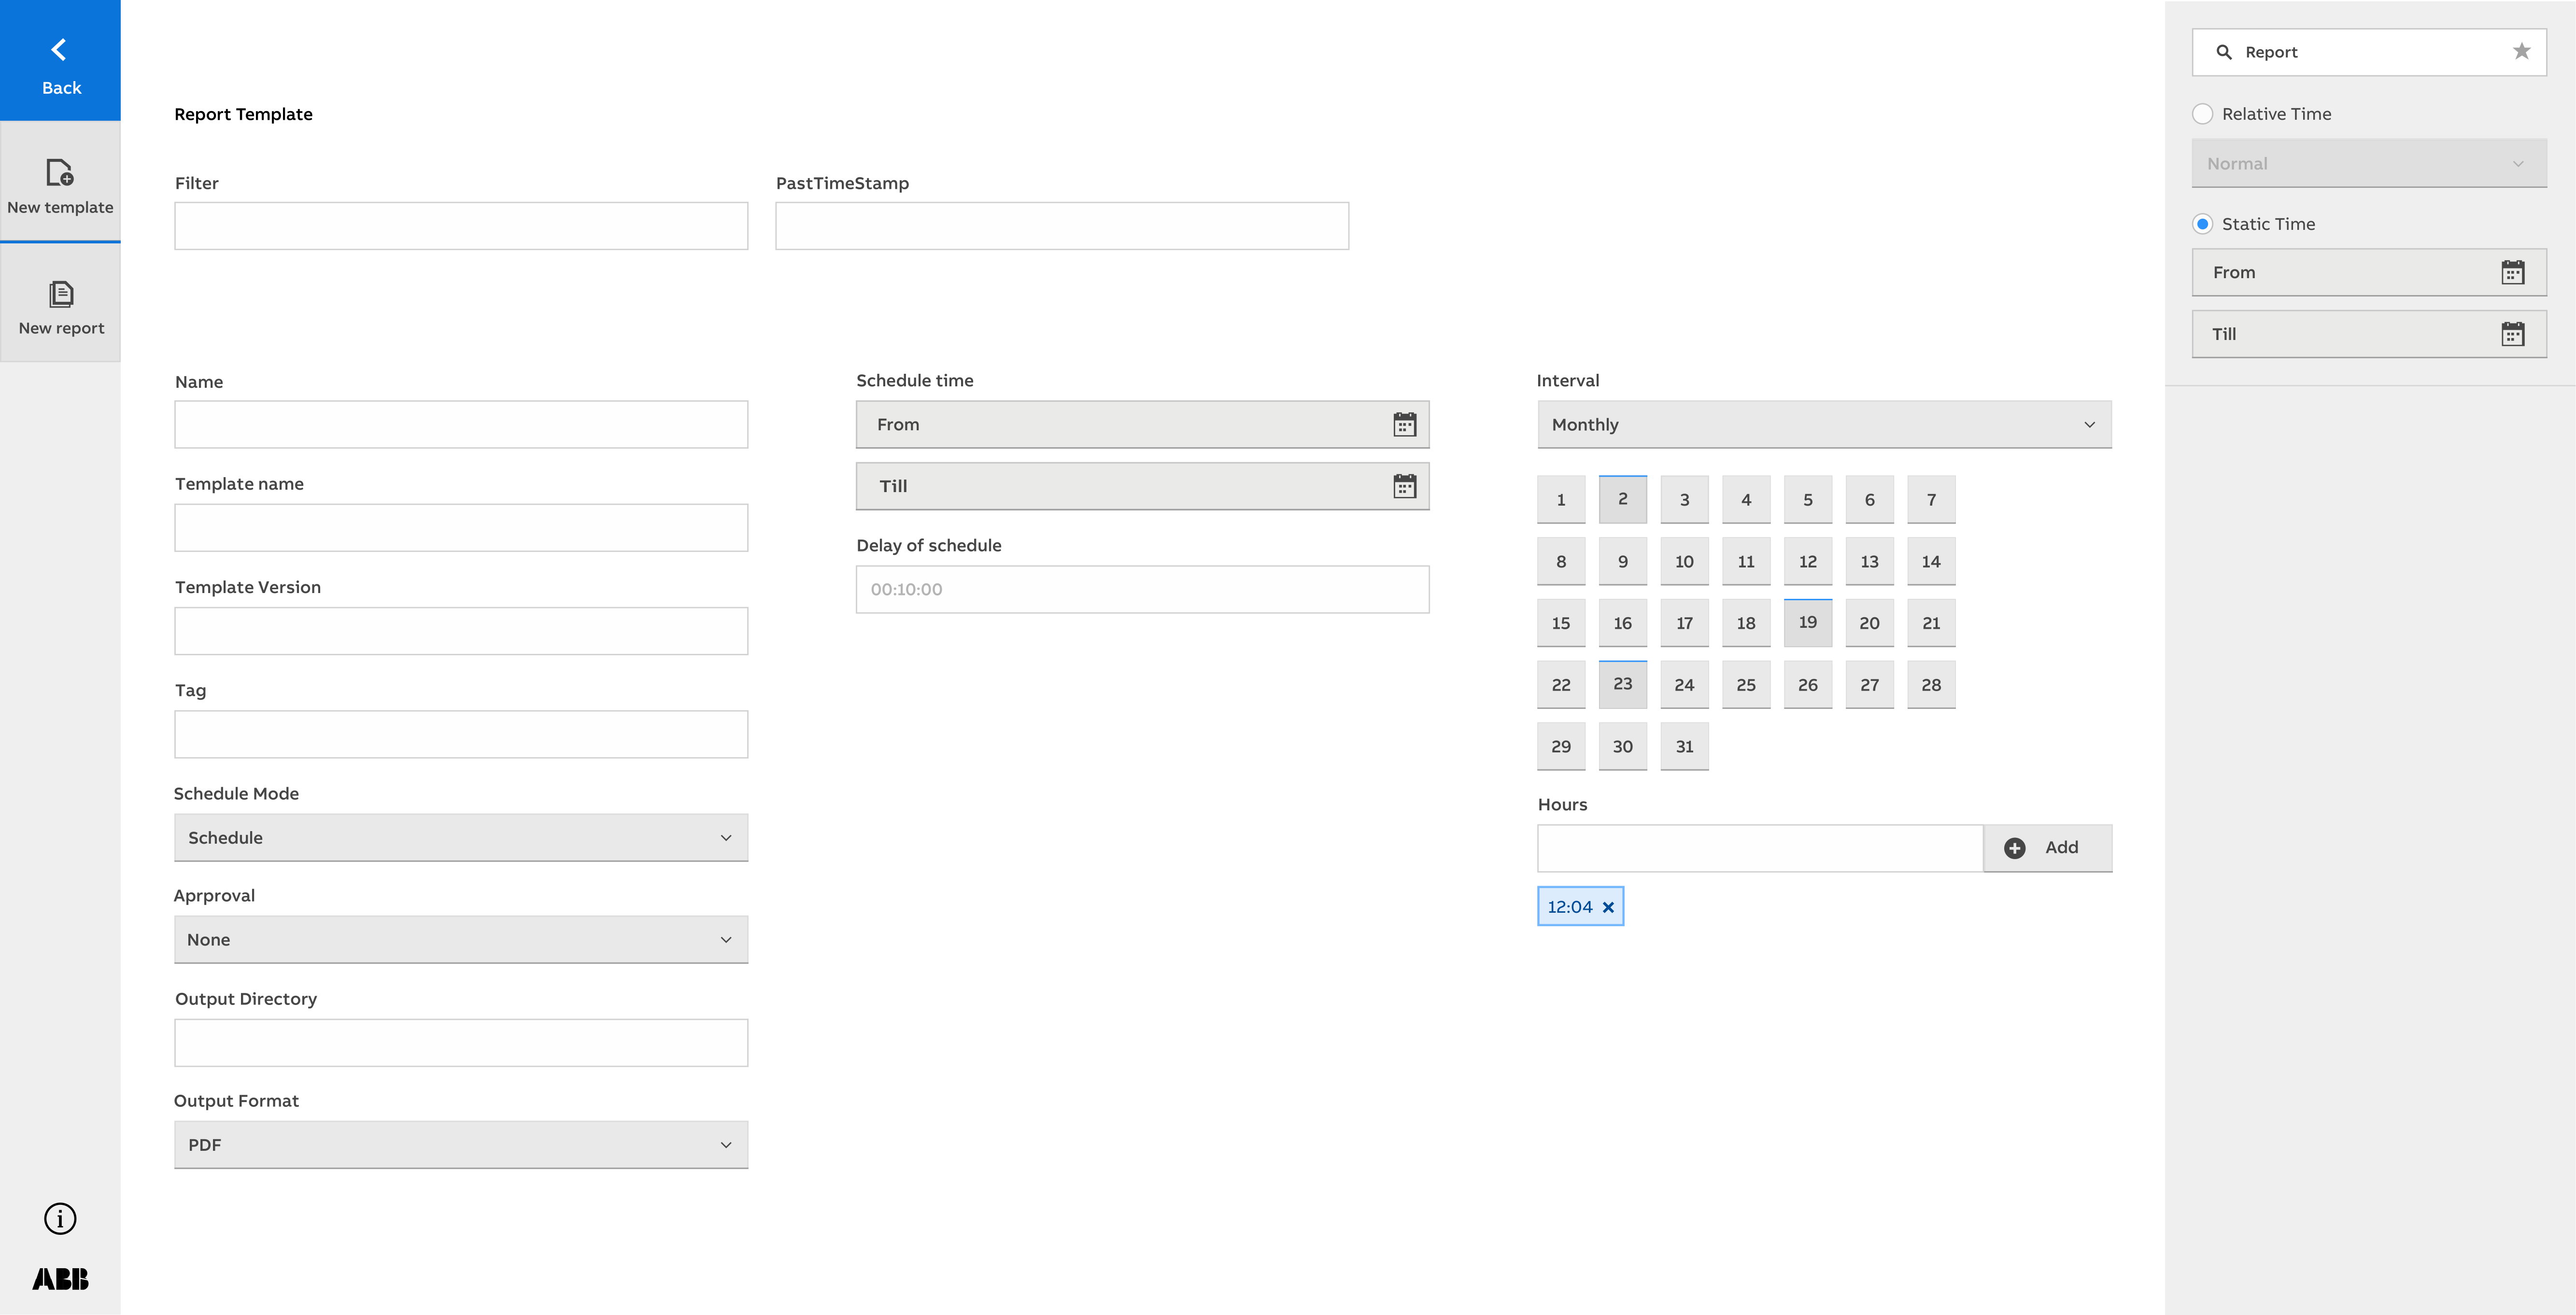Open the Output Format PDF dropdown

point(461,1145)
